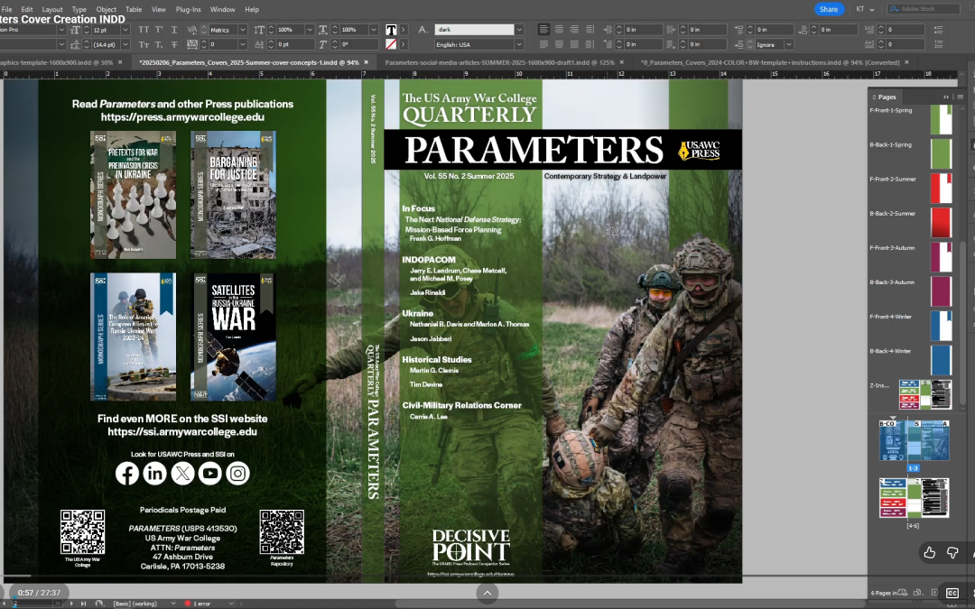Screen dimensions: 975x609
Task: Click the Create New Page icon
Action: (x=934, y=592)
